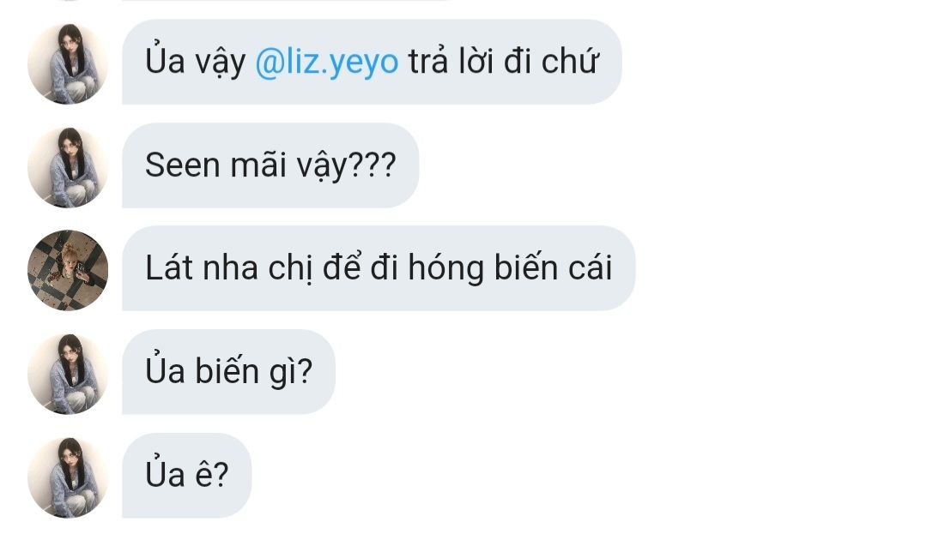The height and width of the screenshot is (540, 927).
Task: Select the 'Seen mãi vậy???' message bubble
Action: 270,165
